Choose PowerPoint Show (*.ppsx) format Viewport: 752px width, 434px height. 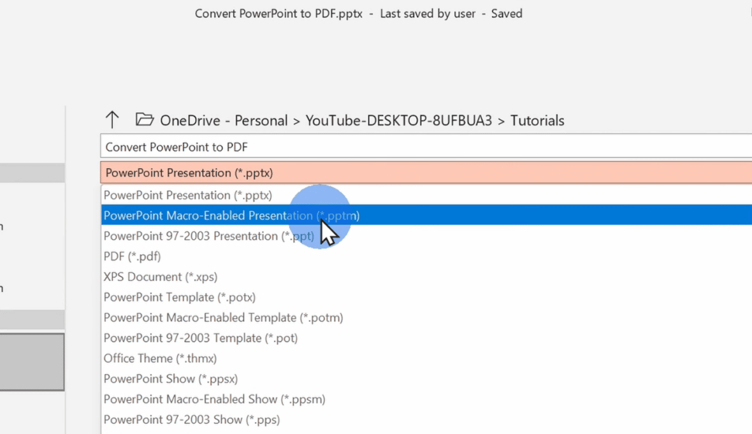[171, 379]
